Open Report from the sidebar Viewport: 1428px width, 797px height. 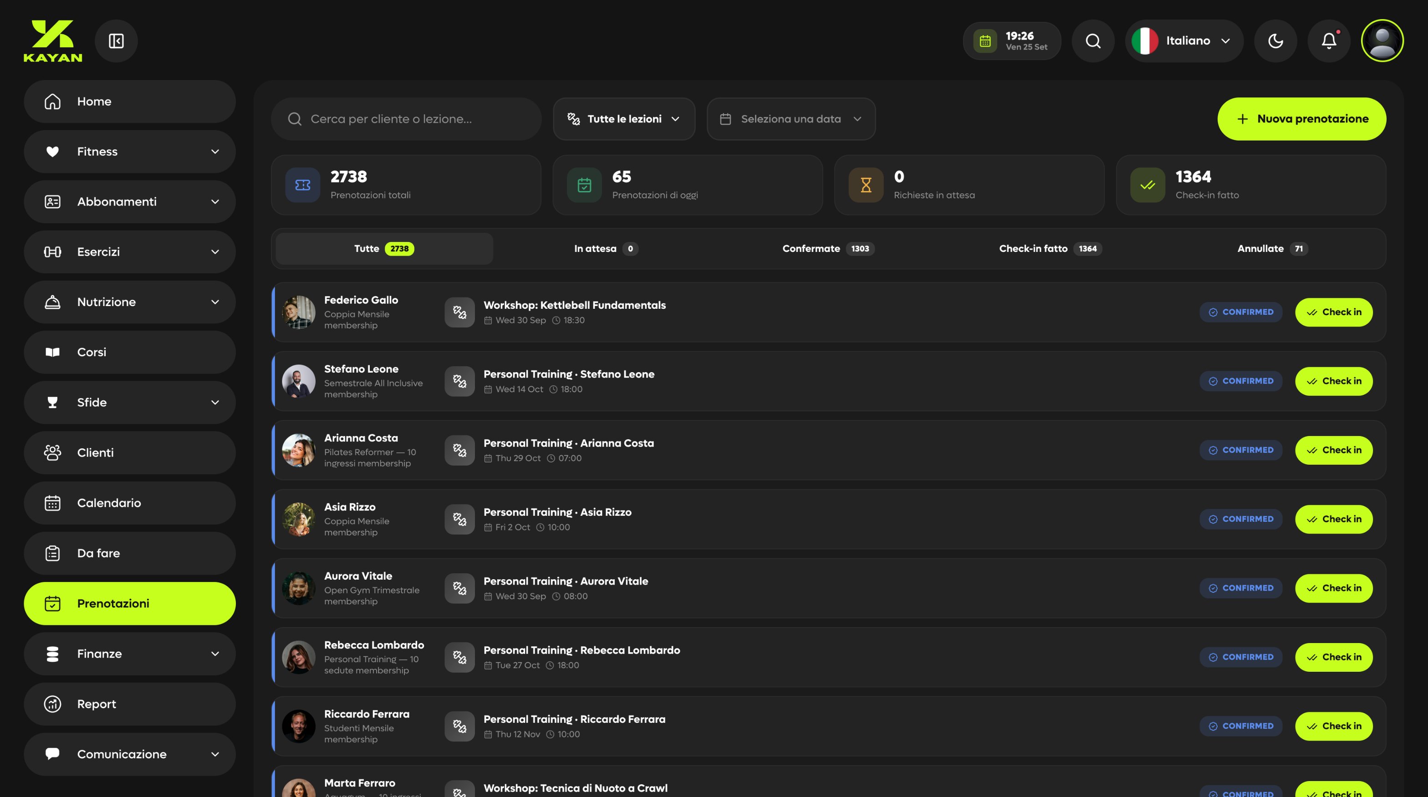pos(130,704)
